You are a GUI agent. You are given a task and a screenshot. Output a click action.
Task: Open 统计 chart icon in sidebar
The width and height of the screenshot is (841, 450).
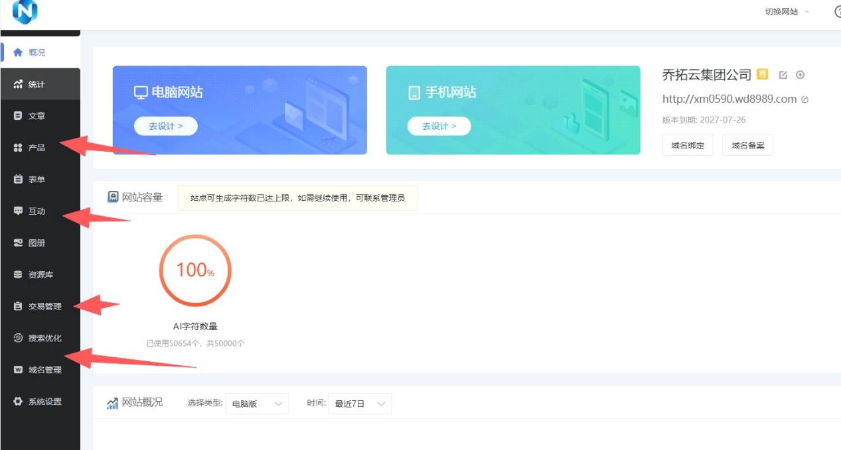(18, 84)
